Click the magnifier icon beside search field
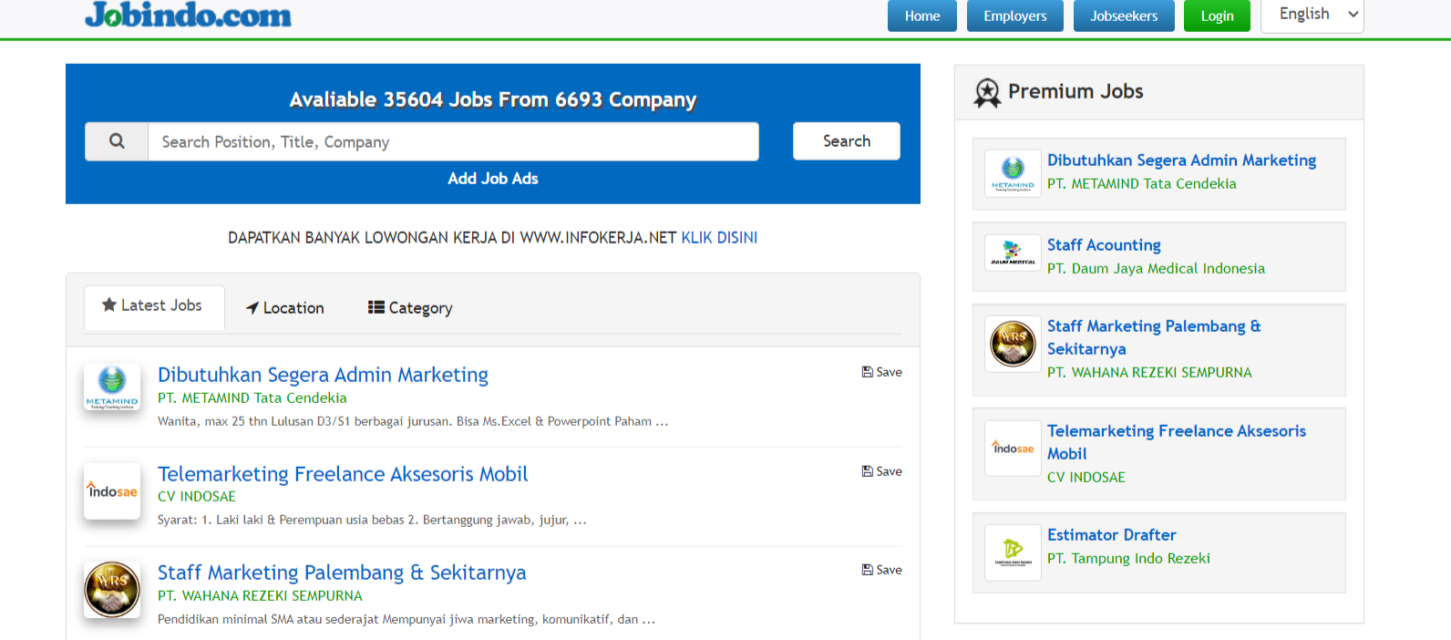 pyautogui.click(x=117, y=141)
